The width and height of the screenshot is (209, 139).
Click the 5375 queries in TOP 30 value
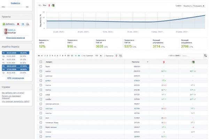pyautogui.click(x=128, y=47)
